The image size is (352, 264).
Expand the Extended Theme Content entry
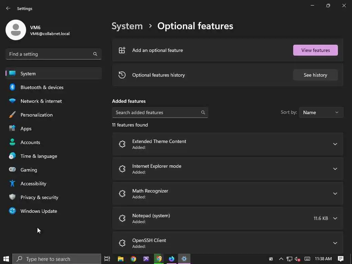[335, 144]
